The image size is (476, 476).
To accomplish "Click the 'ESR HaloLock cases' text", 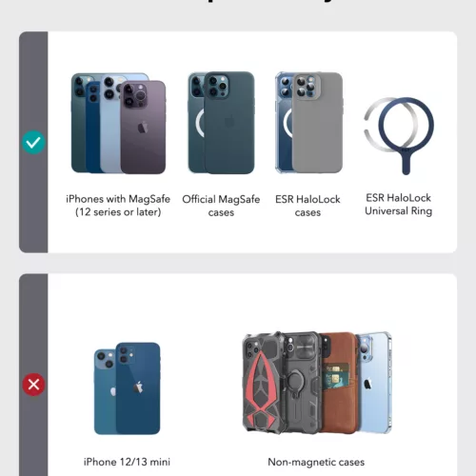I will pos(307,206).
